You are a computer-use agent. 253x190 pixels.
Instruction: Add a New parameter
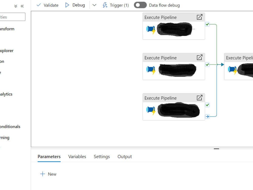[x=48, y=174]
